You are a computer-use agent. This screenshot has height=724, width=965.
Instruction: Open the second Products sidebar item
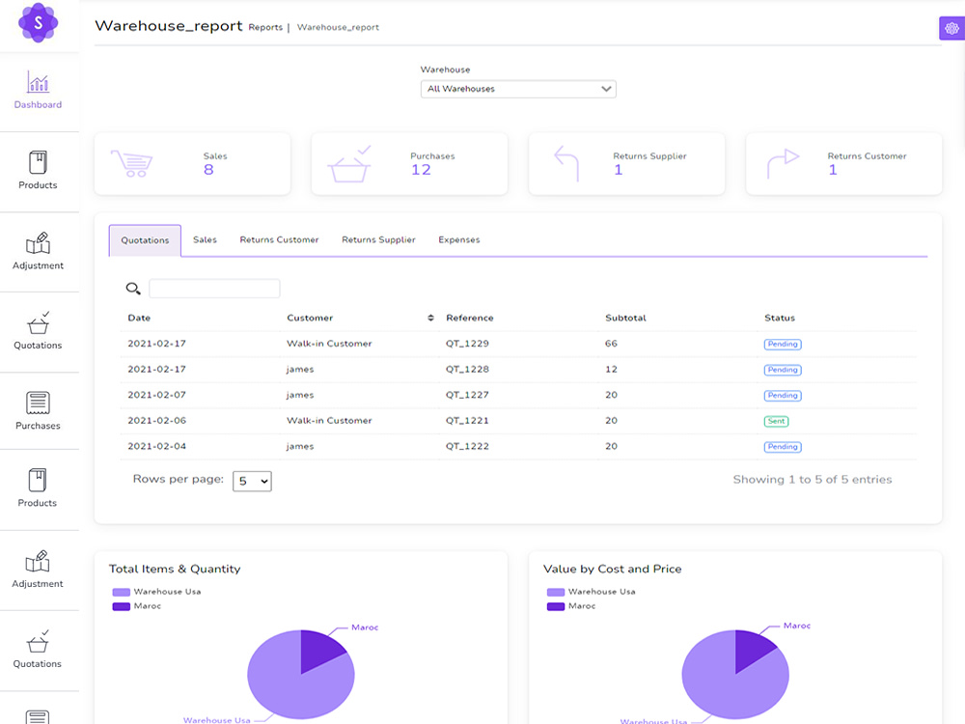[38, 488]
